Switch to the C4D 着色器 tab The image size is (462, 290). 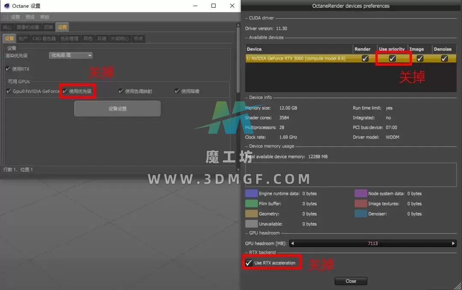coord(44,38)
